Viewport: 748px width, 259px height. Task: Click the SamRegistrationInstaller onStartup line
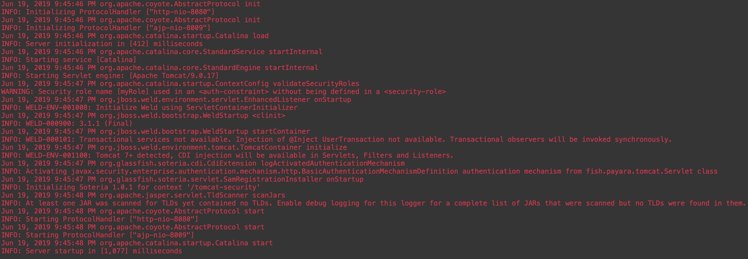click(x=182, y=179)
